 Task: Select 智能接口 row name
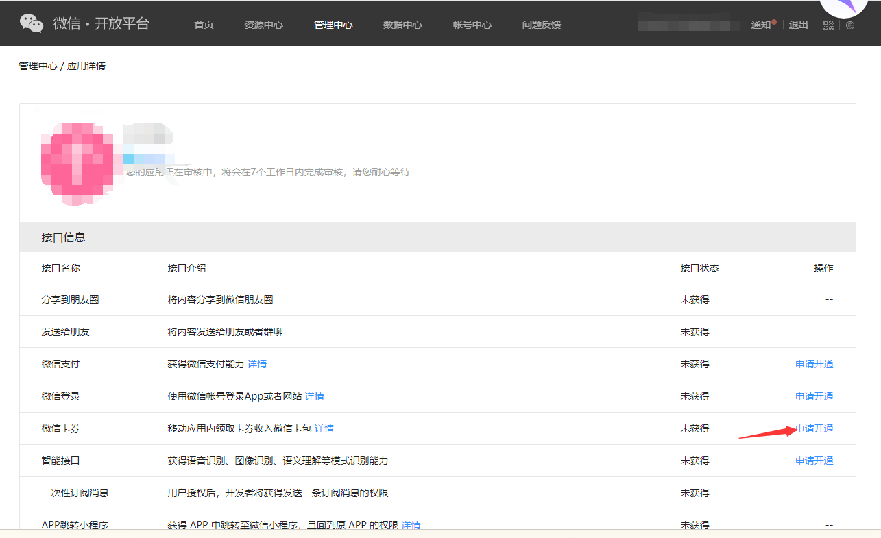coord(61,461)
